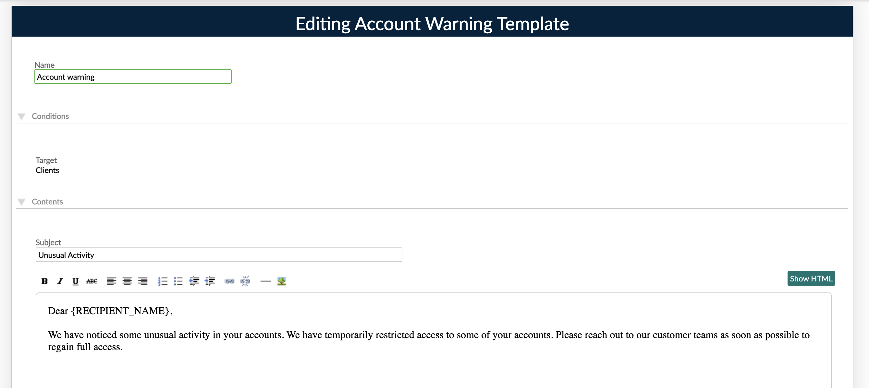Apply bold formatting in the editor toolbar
The height and width of the screenshot is (388, 869).
pos(44,281)
